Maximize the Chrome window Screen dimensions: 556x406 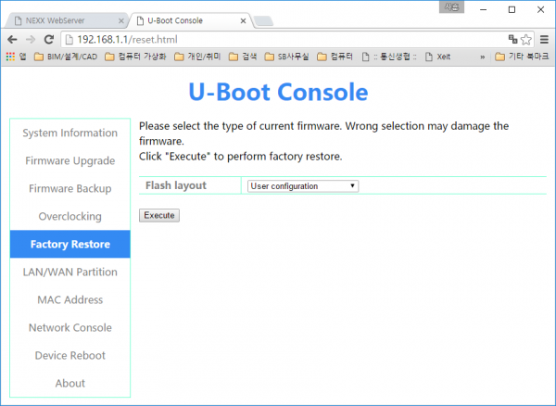[x=512, y=9]
